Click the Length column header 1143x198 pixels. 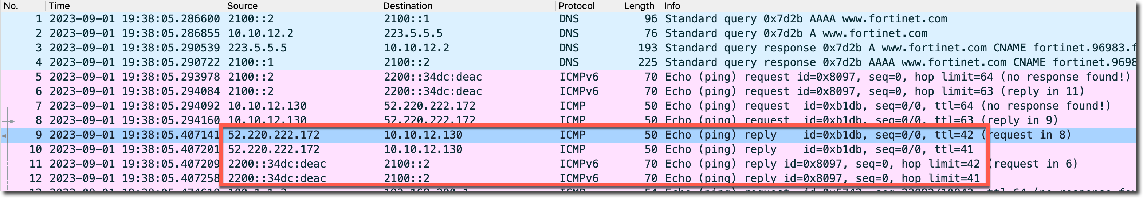pos(639,6)
